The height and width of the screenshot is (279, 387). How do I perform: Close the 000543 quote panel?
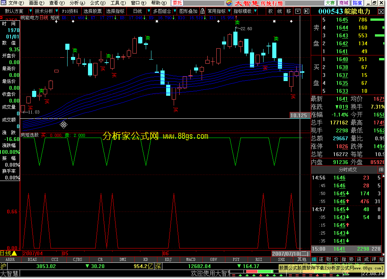[x=381, y=11]
